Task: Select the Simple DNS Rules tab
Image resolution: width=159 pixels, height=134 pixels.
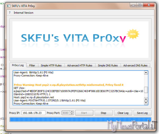Action: [x=108, y=65]
